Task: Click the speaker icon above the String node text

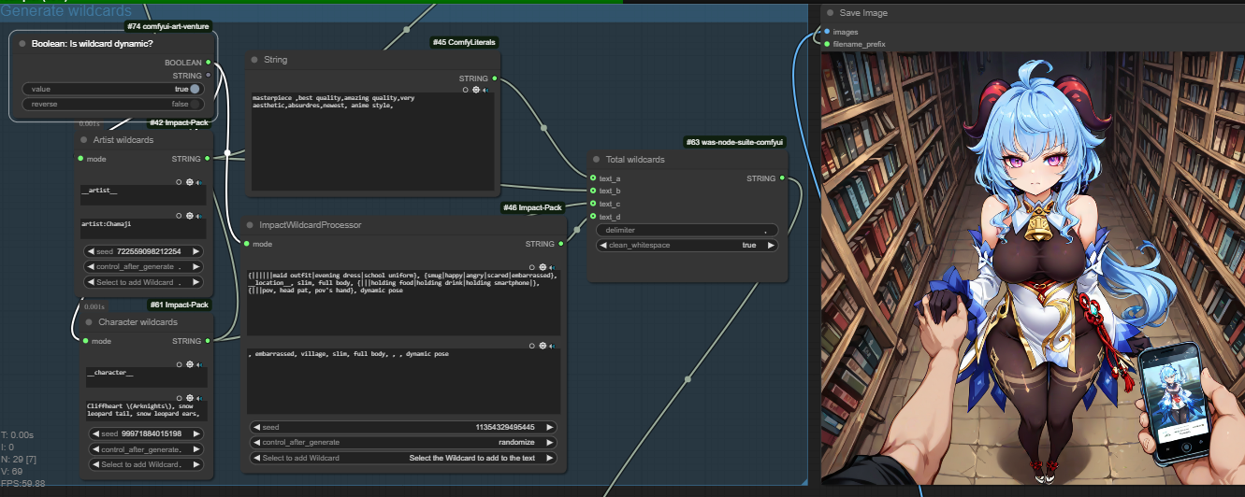Action: pyautogui.click(x=485, y=90)
